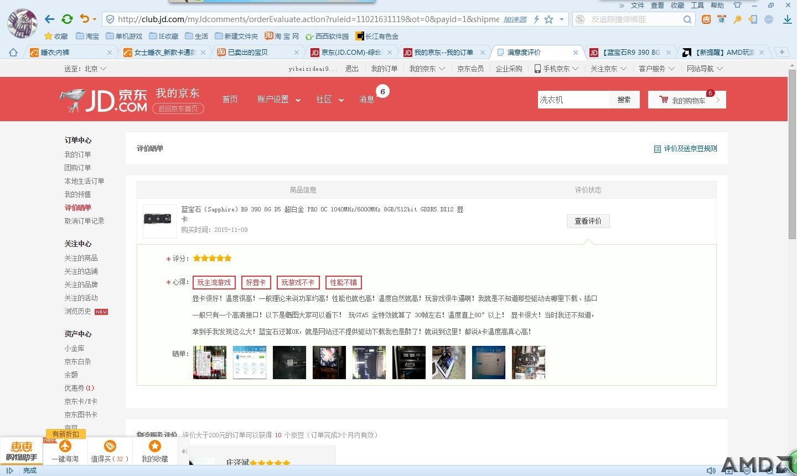Open 我的订单 in left sidebar

click(x=77, y=154)
